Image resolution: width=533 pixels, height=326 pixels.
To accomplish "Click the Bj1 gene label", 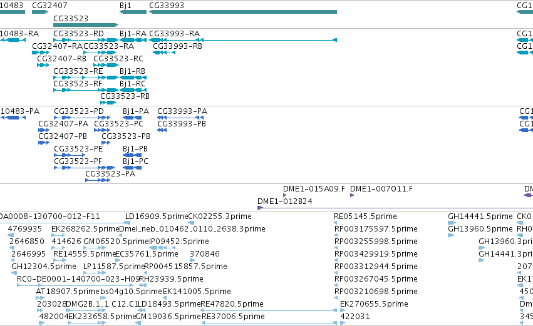I will pos(125,6).
